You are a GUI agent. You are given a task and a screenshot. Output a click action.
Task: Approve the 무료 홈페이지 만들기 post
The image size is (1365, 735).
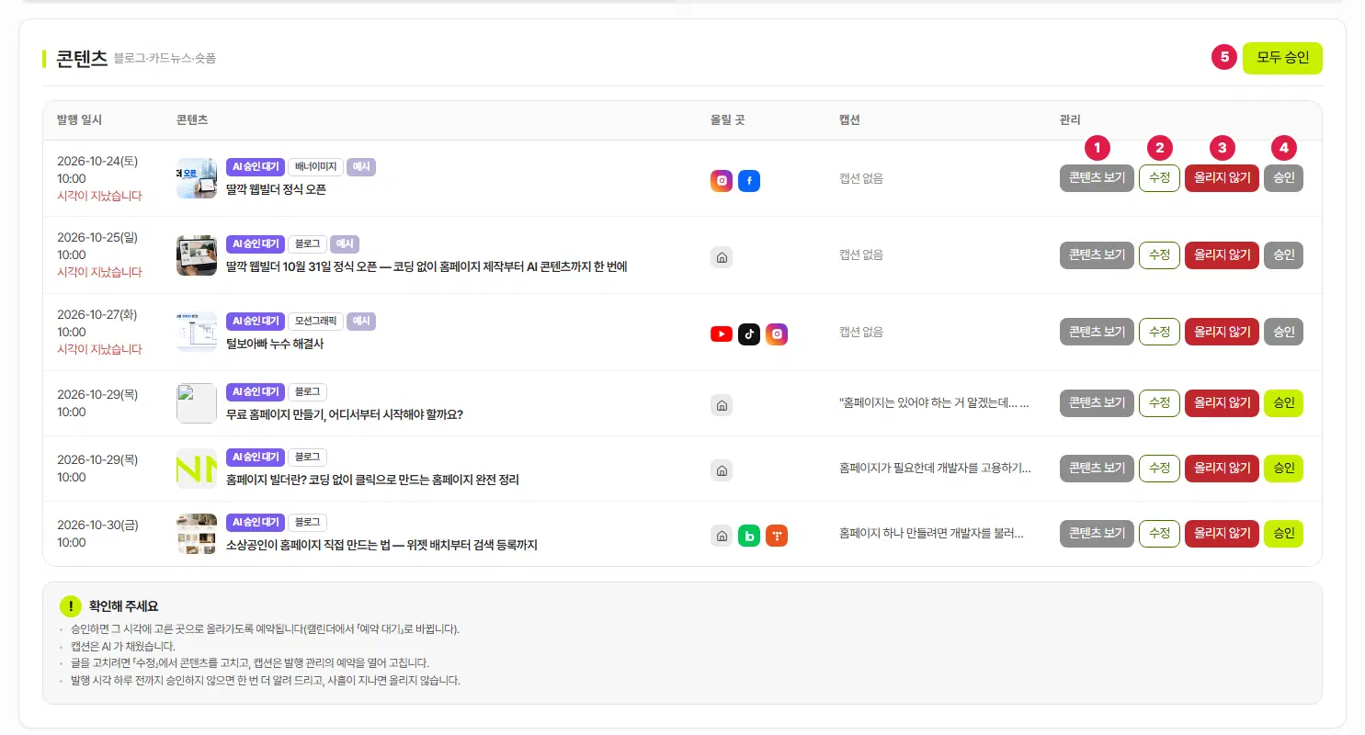tap(1283, 403)
